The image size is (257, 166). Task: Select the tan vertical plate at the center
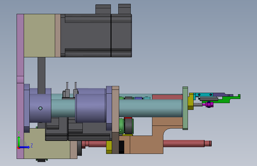tap(115, 109)
